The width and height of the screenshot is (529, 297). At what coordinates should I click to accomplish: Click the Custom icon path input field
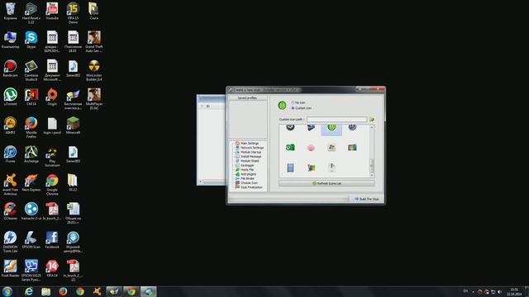click(x=336, y=120)
